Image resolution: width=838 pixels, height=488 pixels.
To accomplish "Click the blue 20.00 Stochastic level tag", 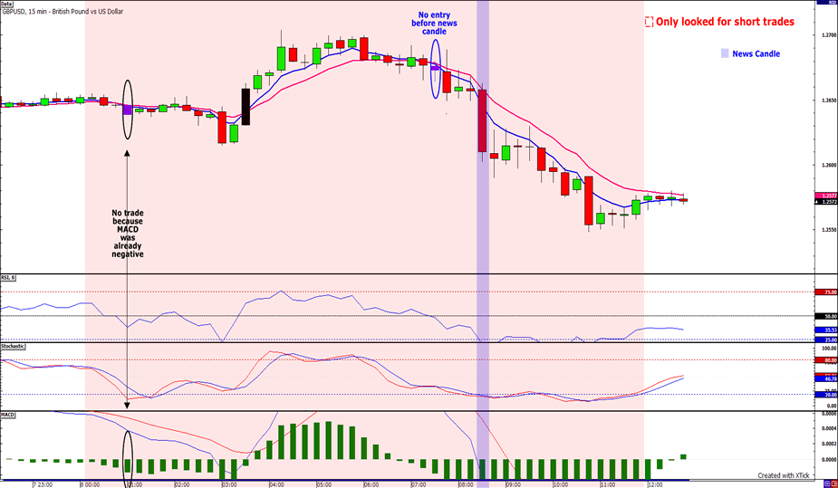I will coord(826,395).
